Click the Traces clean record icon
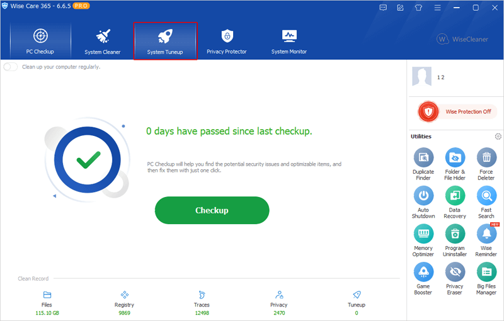This screenshot has width=504, height=321. [x=202, y=295]
